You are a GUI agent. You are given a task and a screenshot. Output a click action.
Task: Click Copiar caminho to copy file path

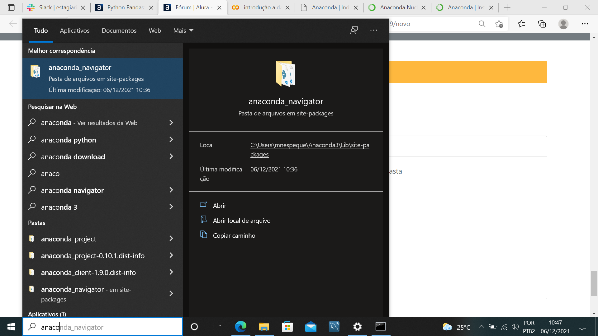point(234,235)
